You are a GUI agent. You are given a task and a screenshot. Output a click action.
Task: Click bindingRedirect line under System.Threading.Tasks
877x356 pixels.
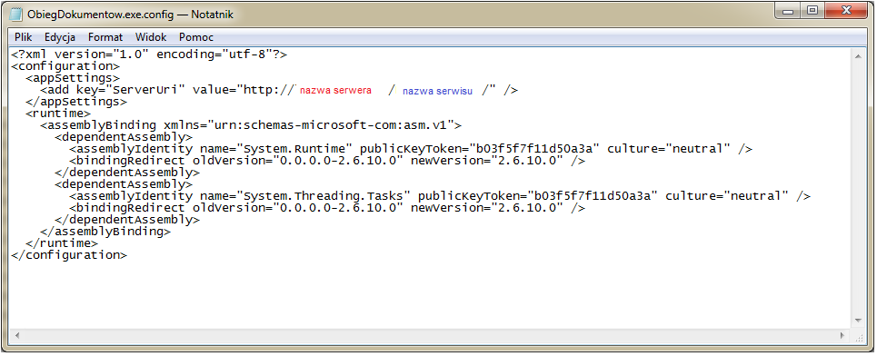[x=327, y=207]
